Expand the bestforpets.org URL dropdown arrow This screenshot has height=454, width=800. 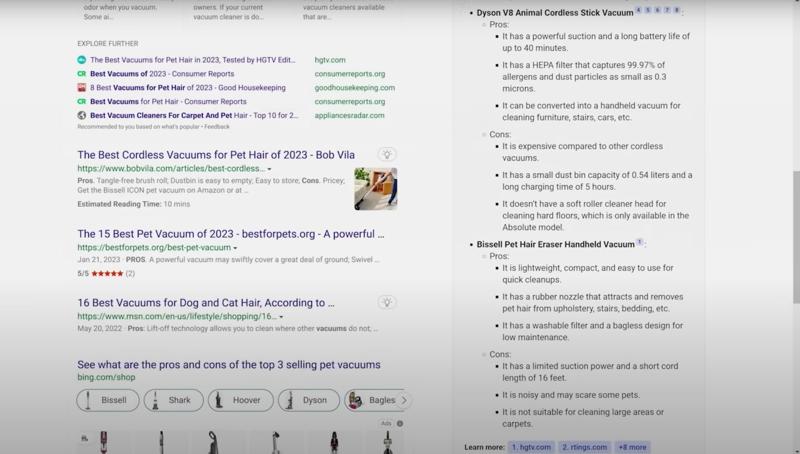pos(235,248)
